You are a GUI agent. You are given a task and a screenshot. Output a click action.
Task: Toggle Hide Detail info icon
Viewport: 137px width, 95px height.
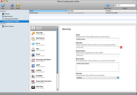click(x=108, y=5)
